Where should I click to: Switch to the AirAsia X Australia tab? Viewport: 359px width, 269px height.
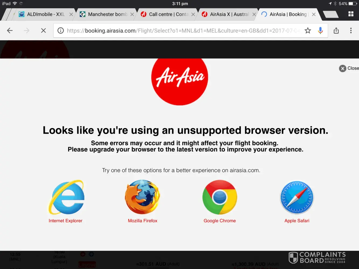[x=227, y=14]
